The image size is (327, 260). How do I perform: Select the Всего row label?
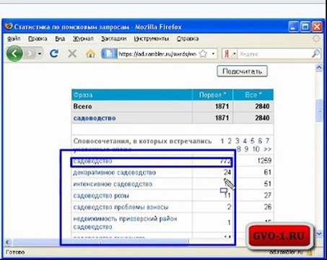(82, 106)
